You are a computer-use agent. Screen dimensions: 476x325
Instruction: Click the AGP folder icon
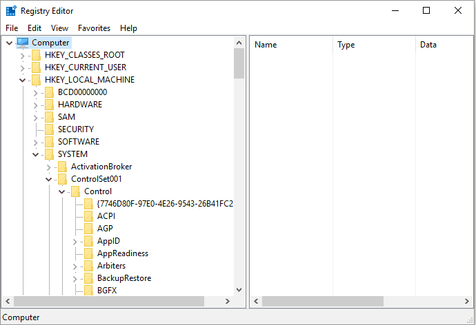point(88,229)
